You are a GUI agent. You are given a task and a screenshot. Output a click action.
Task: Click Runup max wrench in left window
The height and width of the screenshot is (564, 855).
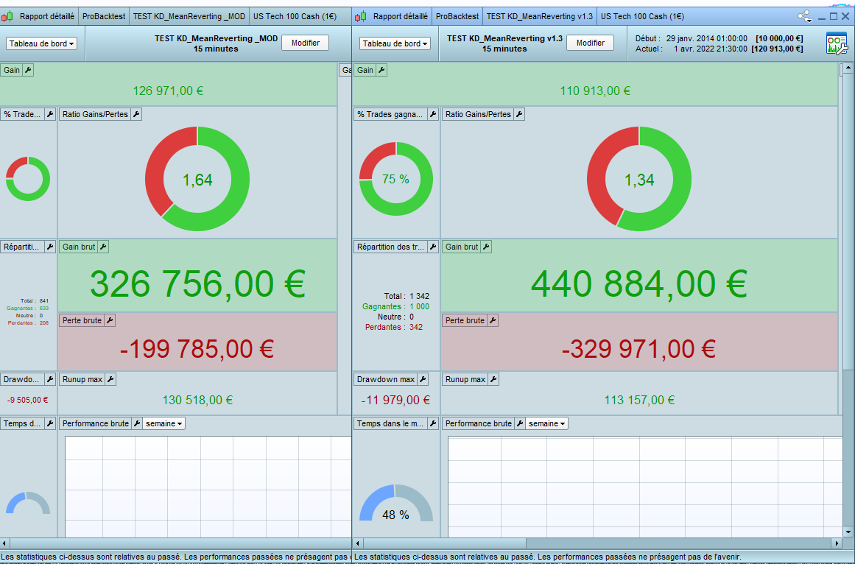pos(110,378)
